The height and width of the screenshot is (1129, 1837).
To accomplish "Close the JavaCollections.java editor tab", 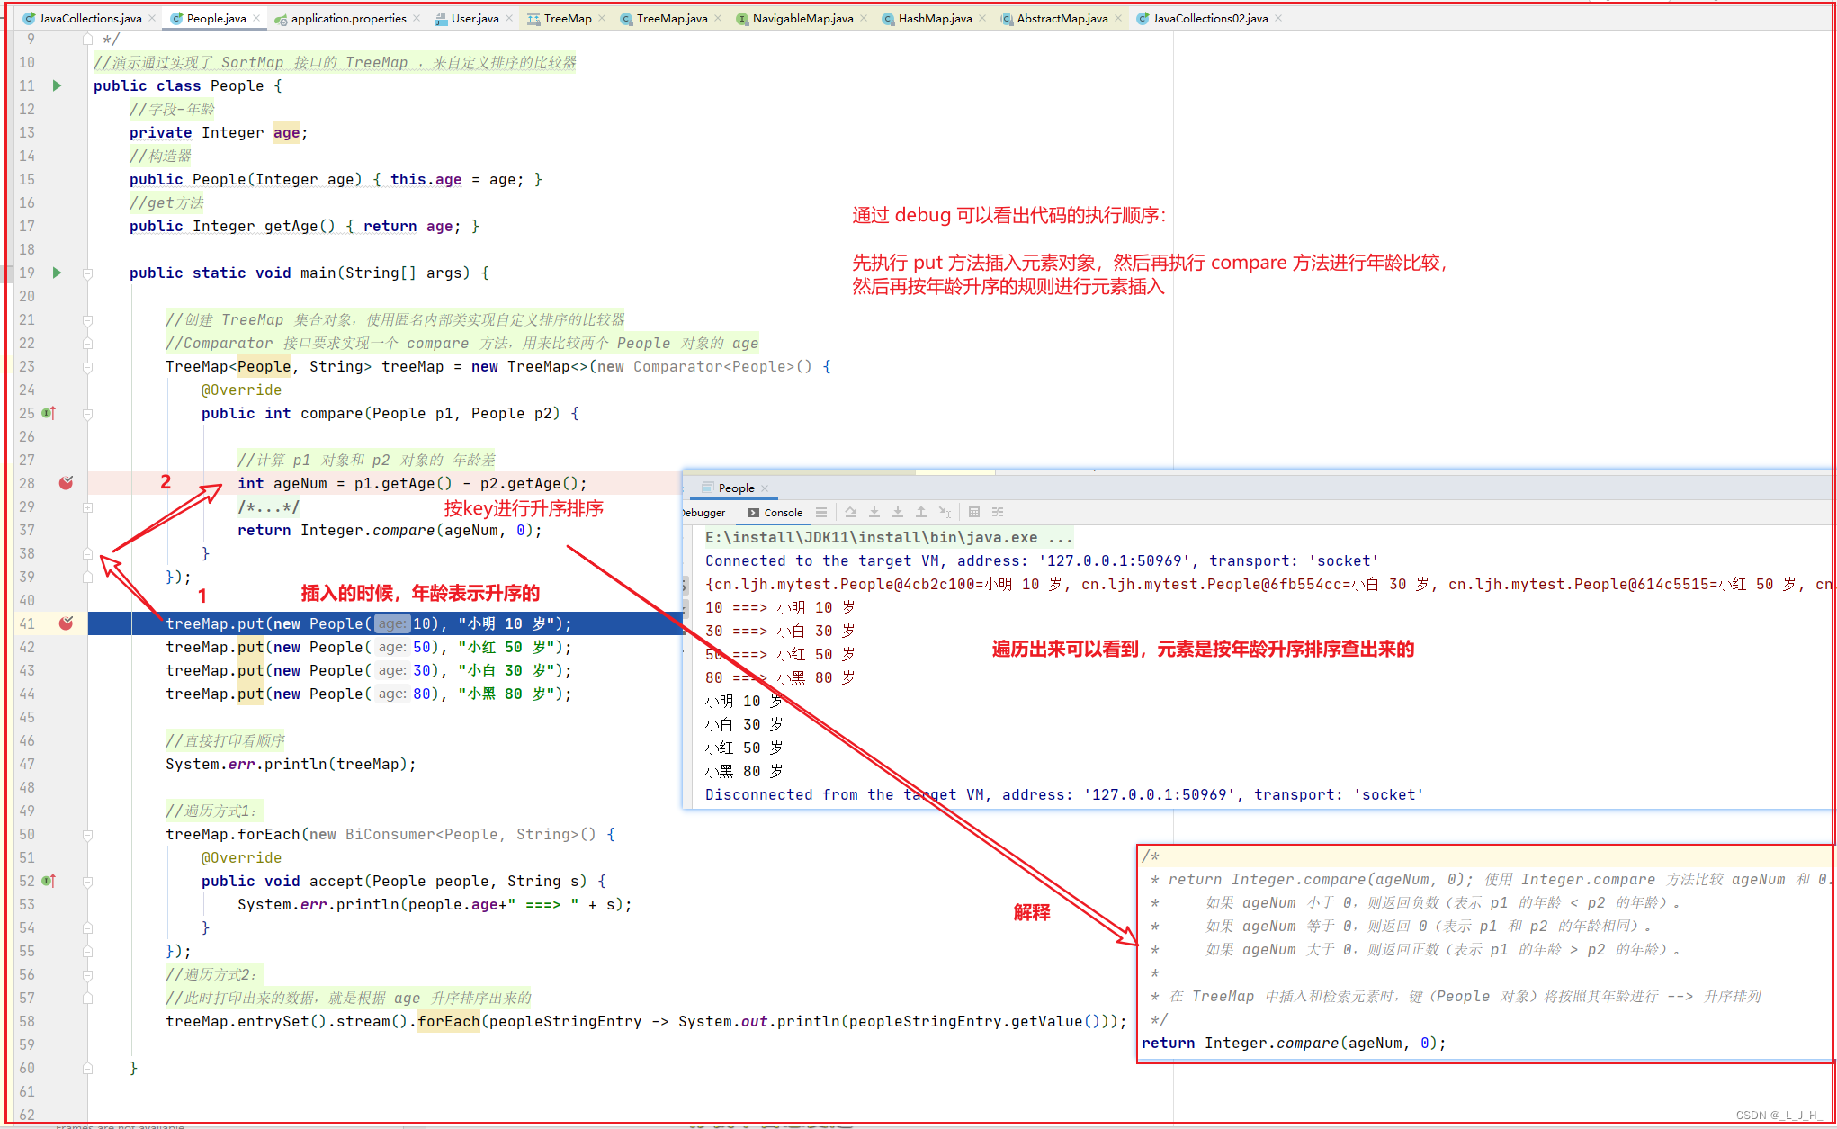I will pos(152,18).
